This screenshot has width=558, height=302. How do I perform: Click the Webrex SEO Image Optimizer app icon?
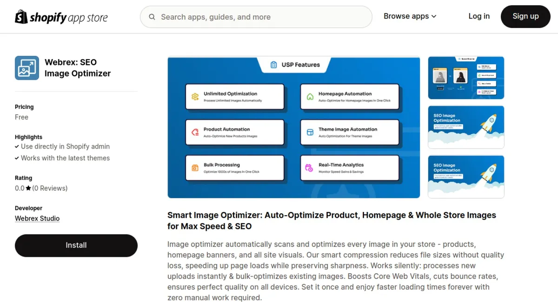[27, 68]
